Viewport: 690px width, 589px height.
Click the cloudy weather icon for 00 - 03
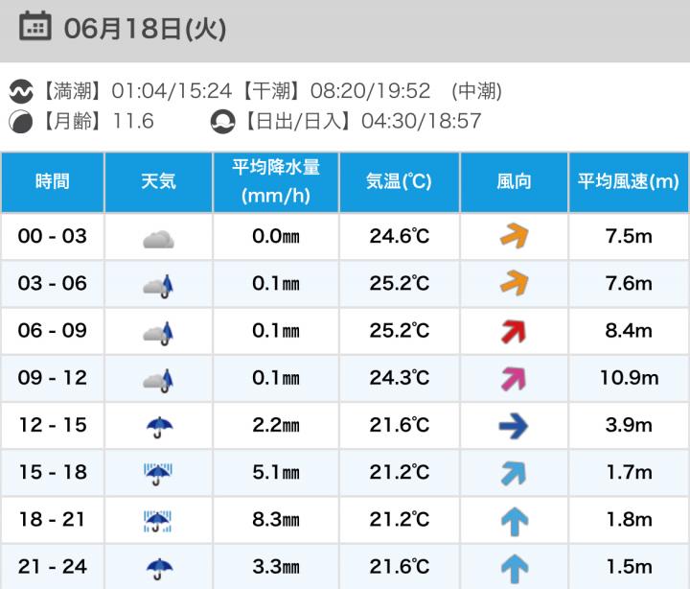[x=158, y=237]
